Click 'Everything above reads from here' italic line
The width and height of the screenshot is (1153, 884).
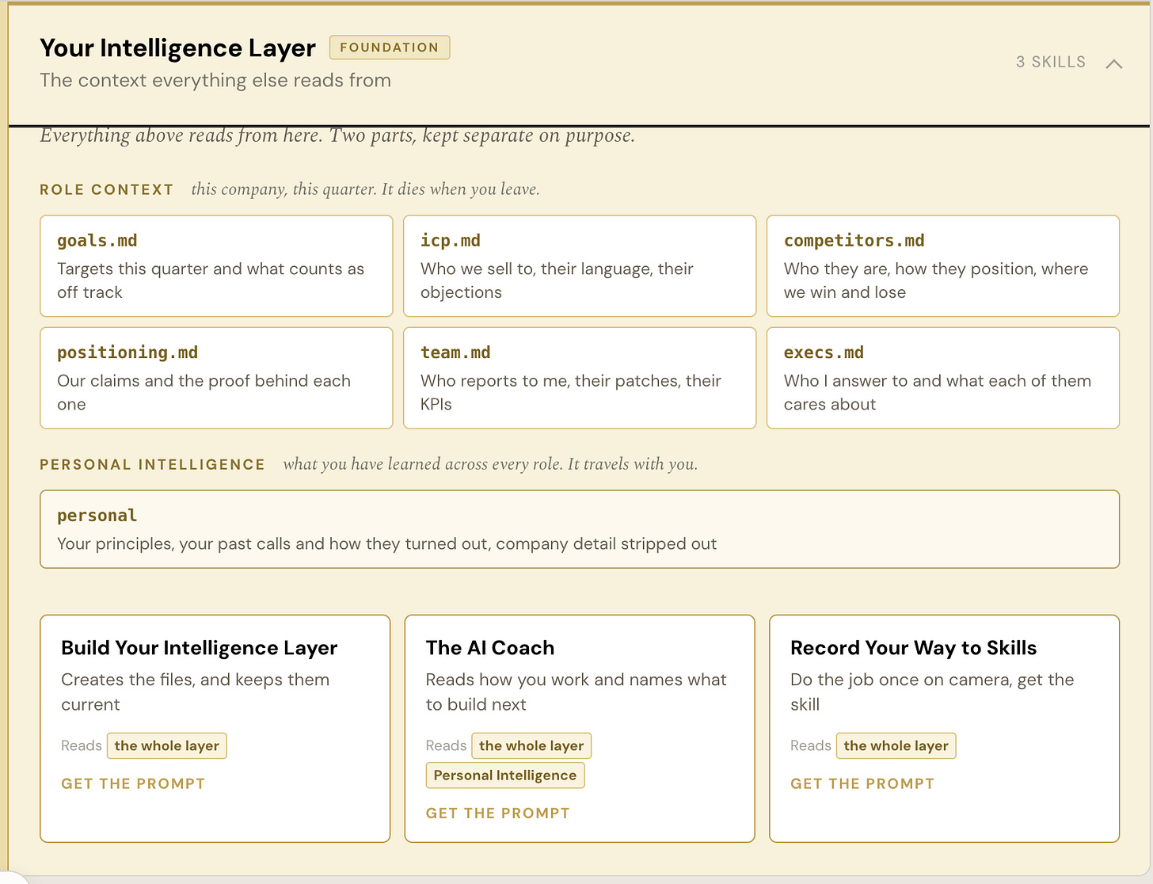[337, 135]
